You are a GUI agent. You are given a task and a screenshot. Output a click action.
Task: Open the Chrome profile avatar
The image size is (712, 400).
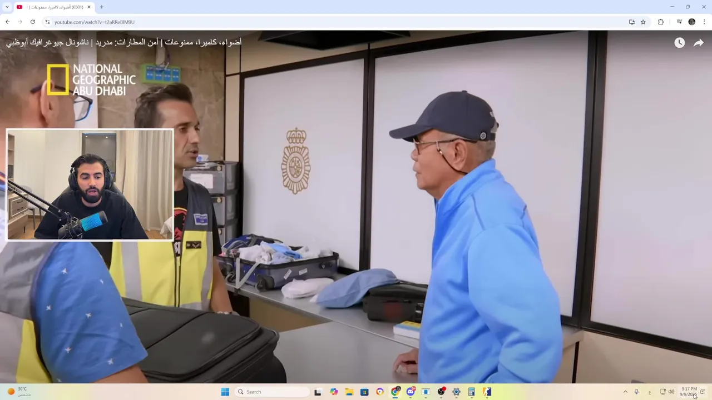[x=691, y=22]
